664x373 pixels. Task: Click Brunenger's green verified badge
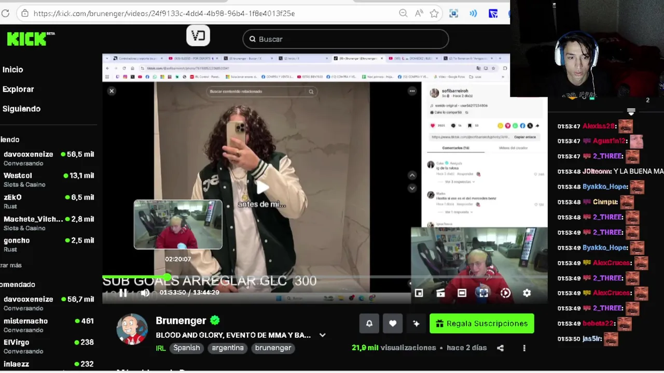(215, 321)
